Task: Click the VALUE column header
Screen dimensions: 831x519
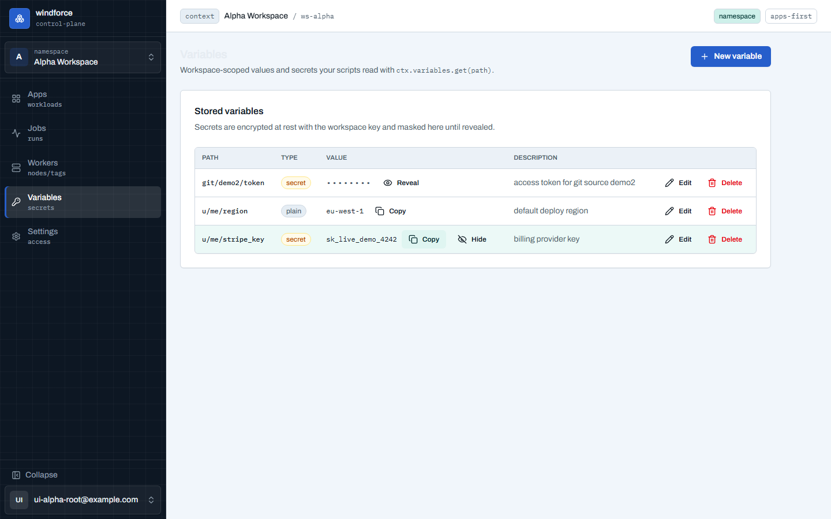Action: pyautogui.click(x=336, y=157)
